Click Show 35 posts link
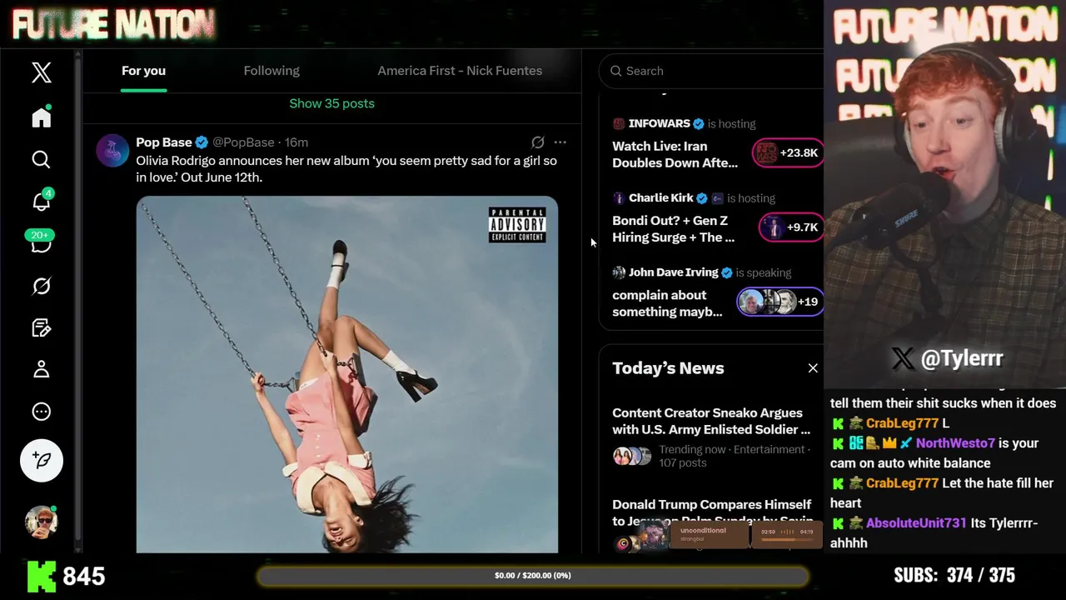Image resolution: width=1066 pixels, height=600 pixels. point(331,103)
